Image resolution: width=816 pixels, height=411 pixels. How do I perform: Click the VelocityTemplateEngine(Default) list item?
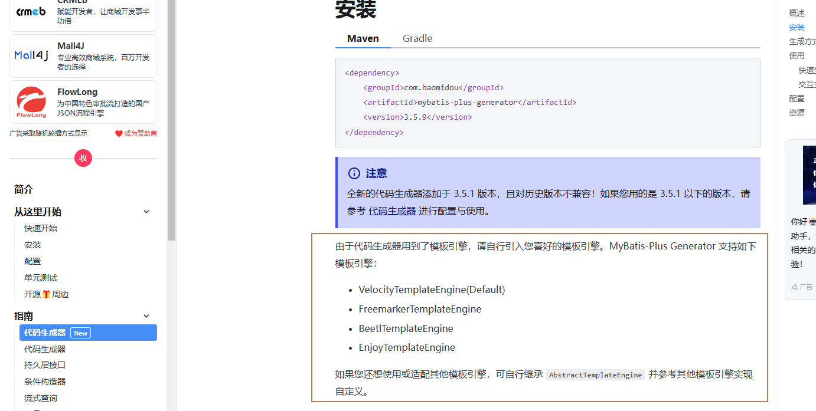pyautogui.click(x=432, y=290)
